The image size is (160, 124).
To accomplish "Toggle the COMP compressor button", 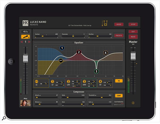I will coord(119,96).
